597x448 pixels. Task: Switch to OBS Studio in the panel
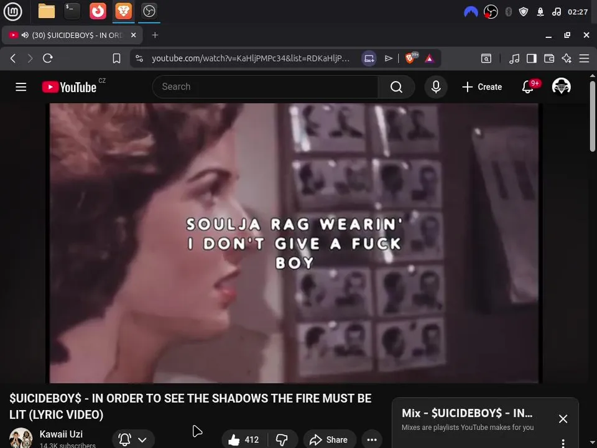point(149,11)
